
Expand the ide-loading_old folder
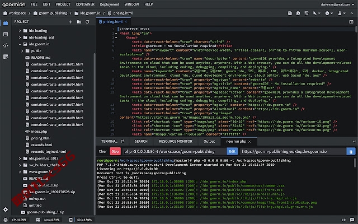click(20, 38)
